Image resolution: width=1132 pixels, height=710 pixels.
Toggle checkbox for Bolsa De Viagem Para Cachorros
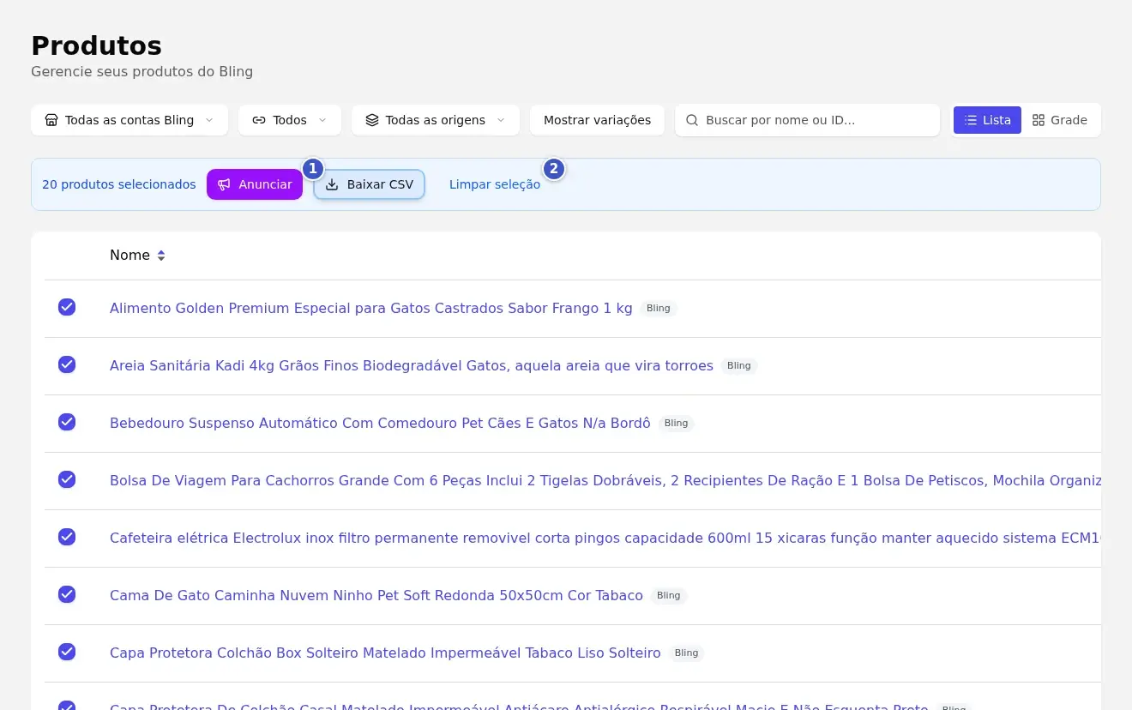click(67, 479)
